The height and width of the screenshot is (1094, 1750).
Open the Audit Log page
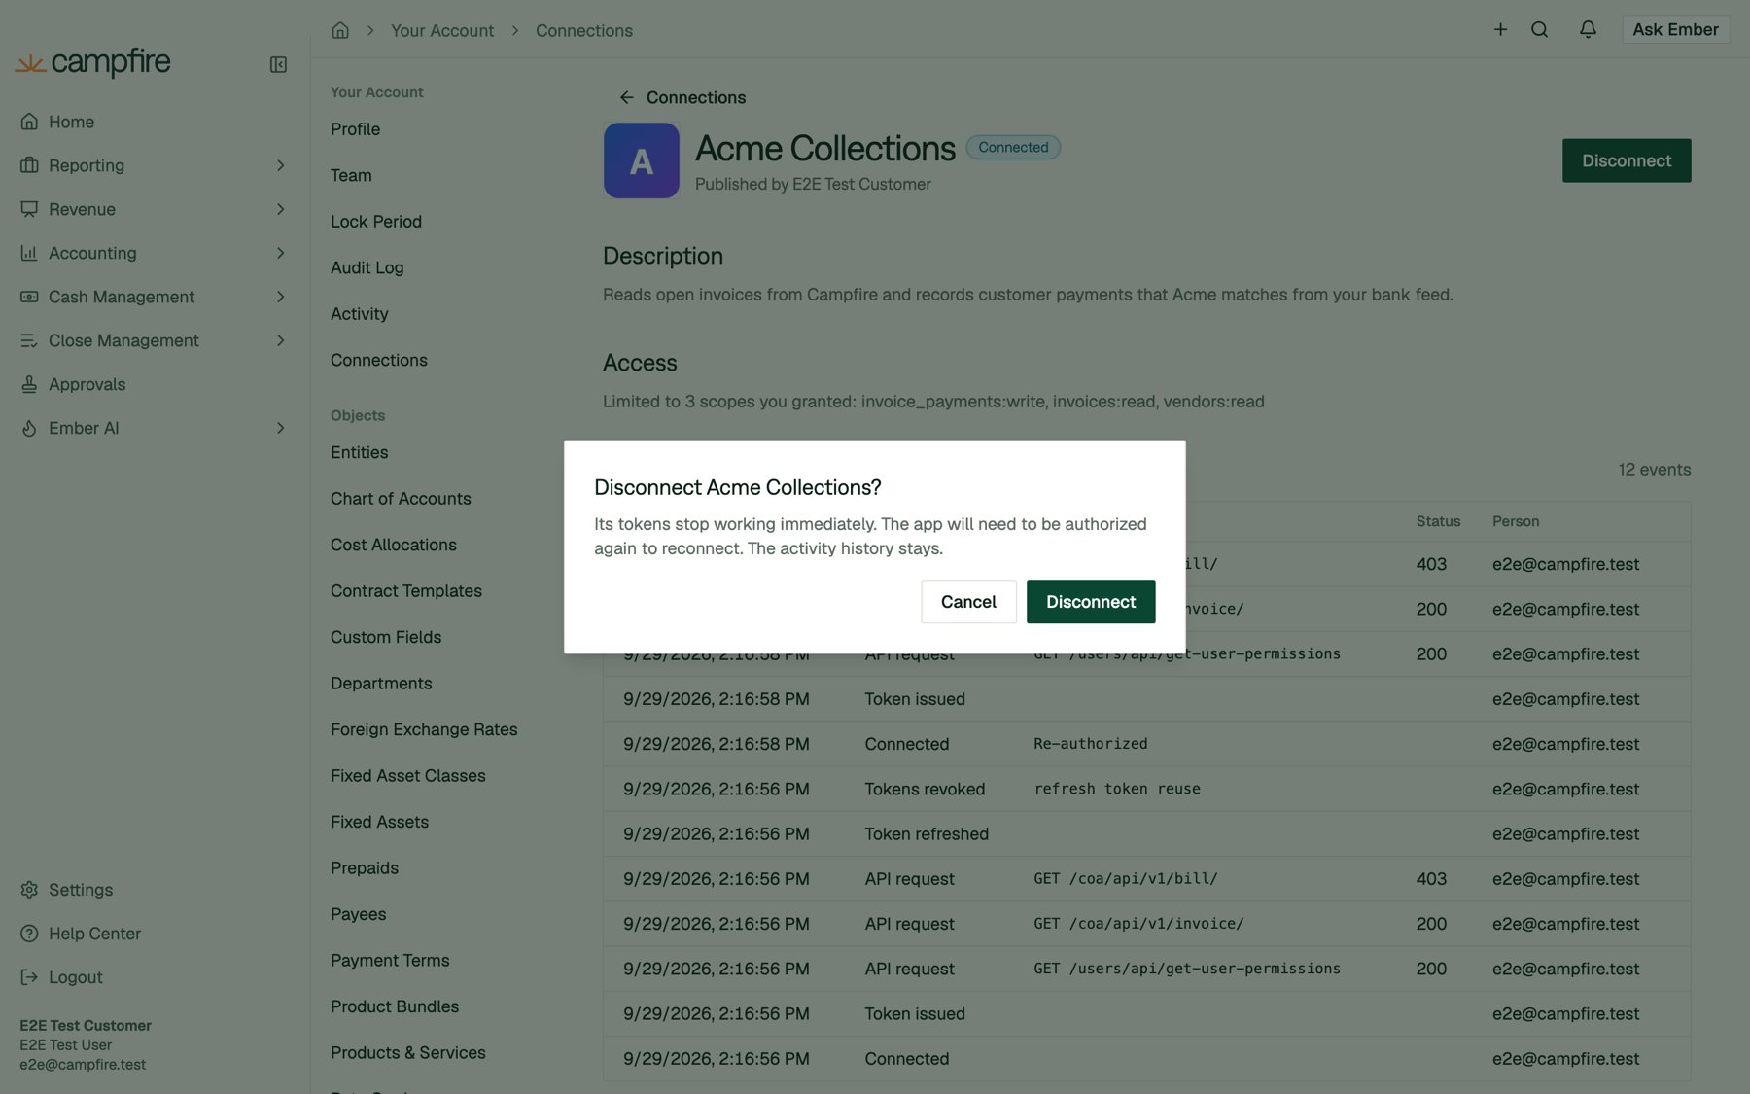pos(367,267)
